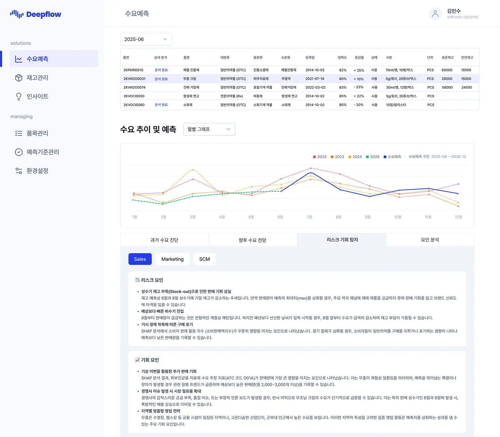Click the 상세 분석 column header

(x=160, y=58)
